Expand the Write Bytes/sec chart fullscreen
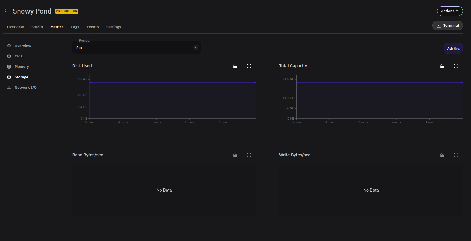Viewport: 471px width, 241px height. [x=456, y=155]
